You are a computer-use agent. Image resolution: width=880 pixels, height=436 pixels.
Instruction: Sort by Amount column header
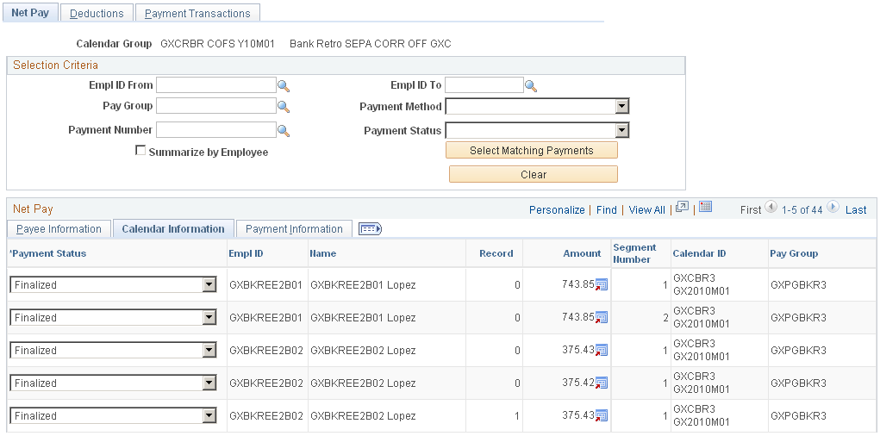(582, 253)
